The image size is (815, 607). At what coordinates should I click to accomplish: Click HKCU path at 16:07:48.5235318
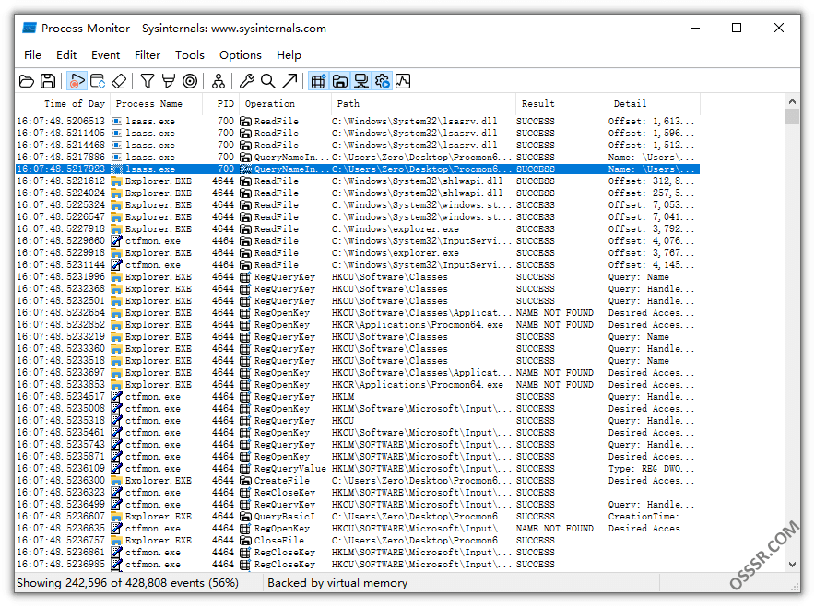[x=343, y=421]
